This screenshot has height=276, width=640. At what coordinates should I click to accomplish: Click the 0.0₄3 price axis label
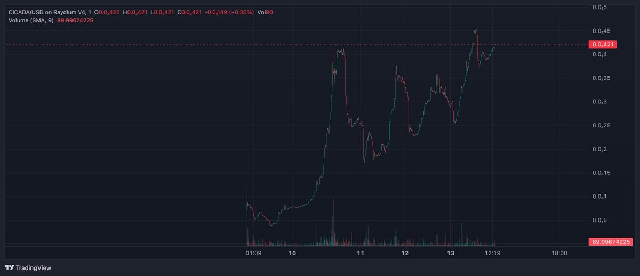coord(599,102)
